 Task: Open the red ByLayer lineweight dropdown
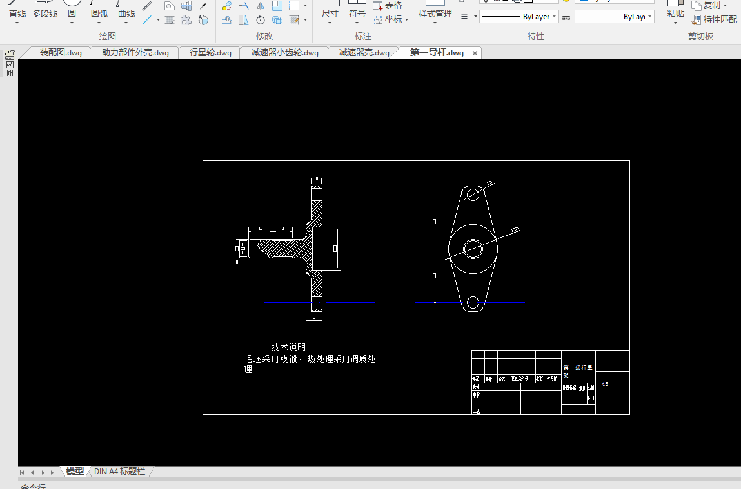[x=650, y=17]
